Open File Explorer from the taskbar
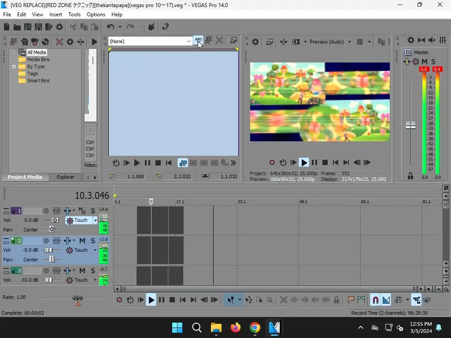451x338 pixels. (216, 327)
